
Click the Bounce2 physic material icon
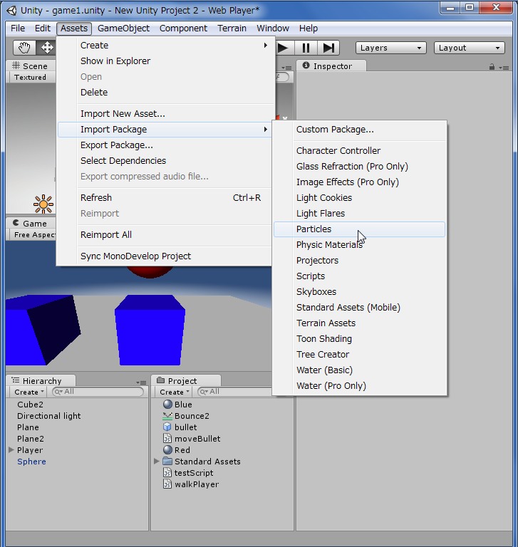167,416
